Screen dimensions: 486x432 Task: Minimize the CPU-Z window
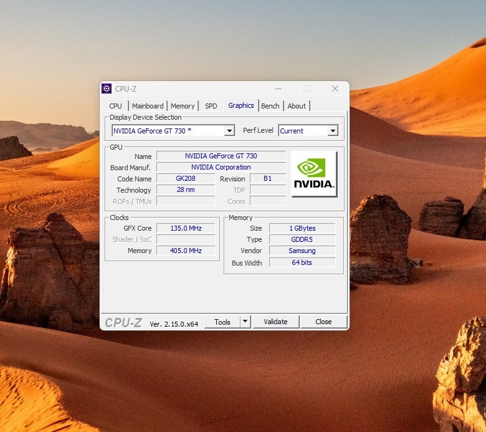[279, 89]
